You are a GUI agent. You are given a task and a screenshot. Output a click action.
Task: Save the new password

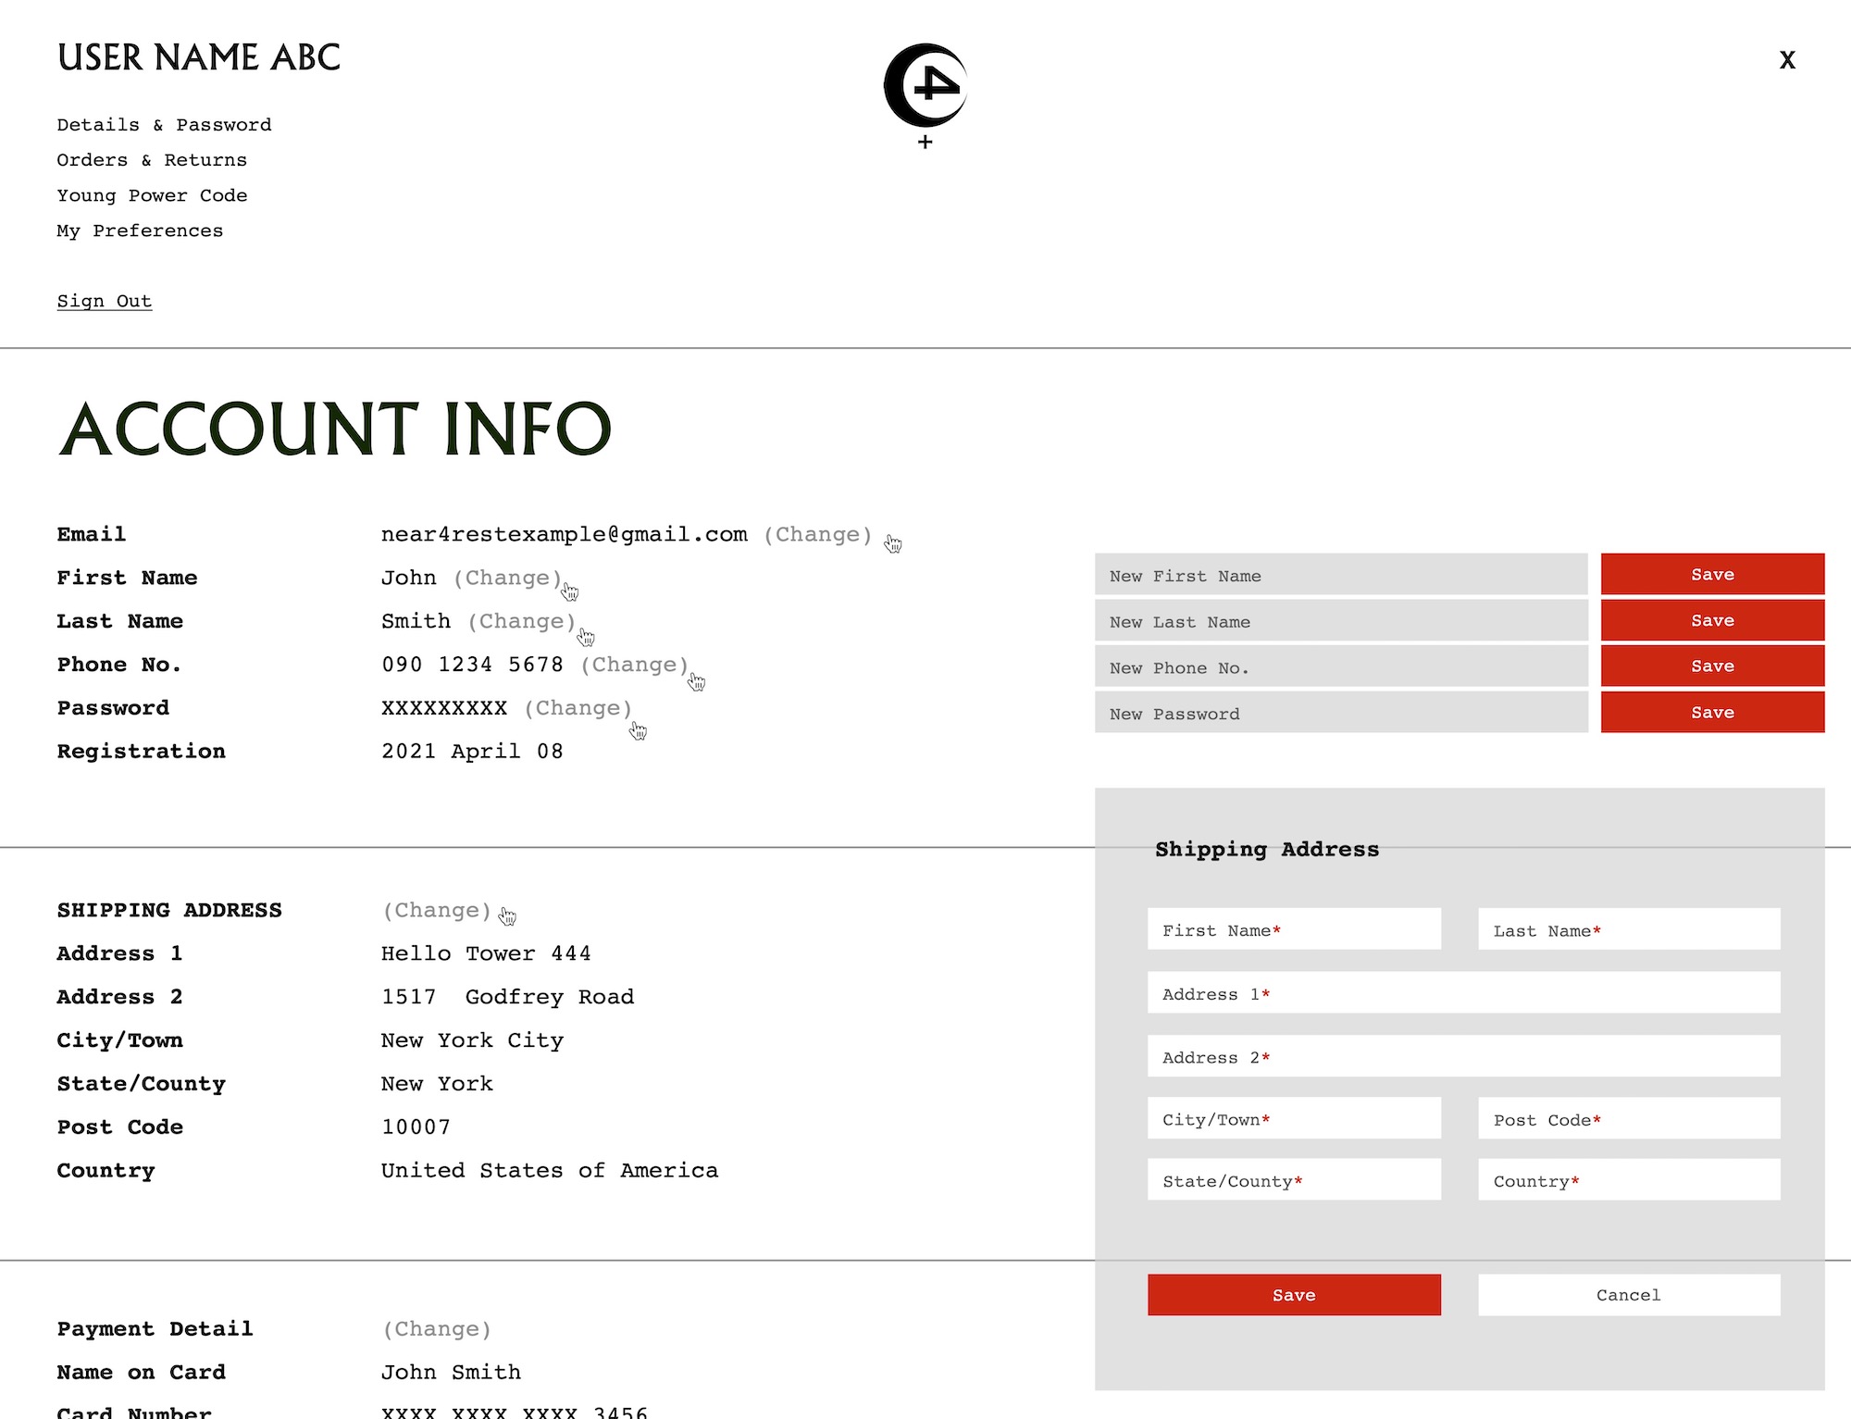point(1713,713)
